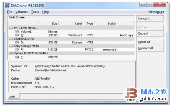
Task: Click the Symbolic Link volume GUID value
Action: pos(70,66)
